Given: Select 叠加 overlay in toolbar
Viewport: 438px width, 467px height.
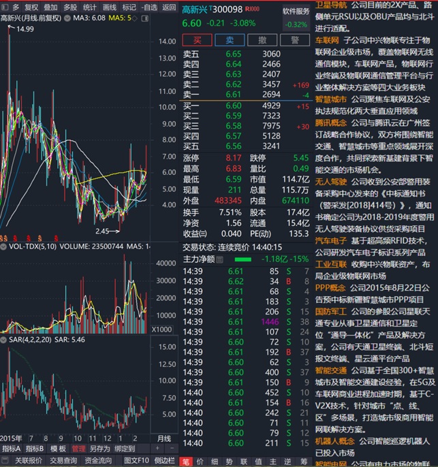Looking at the screenshot, I should pyautogui.click(x=50, y=7).
